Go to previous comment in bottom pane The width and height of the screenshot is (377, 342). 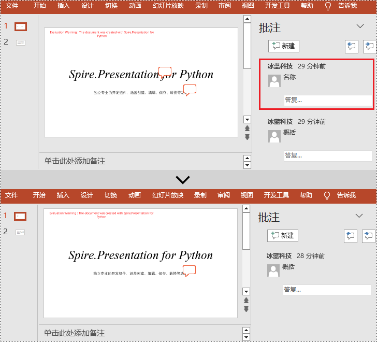tap(351, 236)
